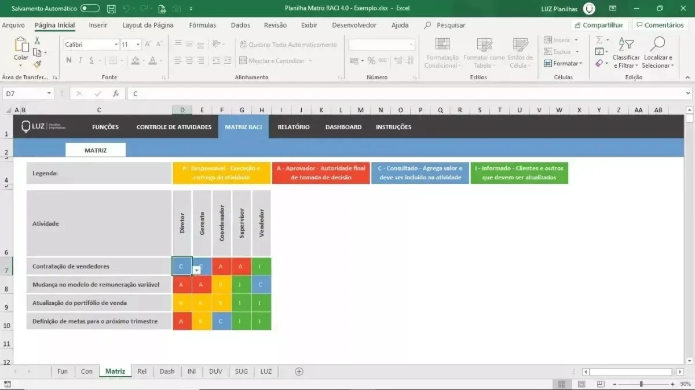The height and width of the screenshot is (390, 695).
Task: Click the AutoSum sigma icon
Action: pos(599,40)
